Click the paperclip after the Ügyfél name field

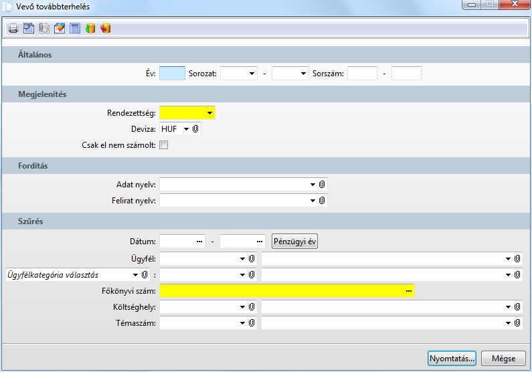click(x=517, y=259)
